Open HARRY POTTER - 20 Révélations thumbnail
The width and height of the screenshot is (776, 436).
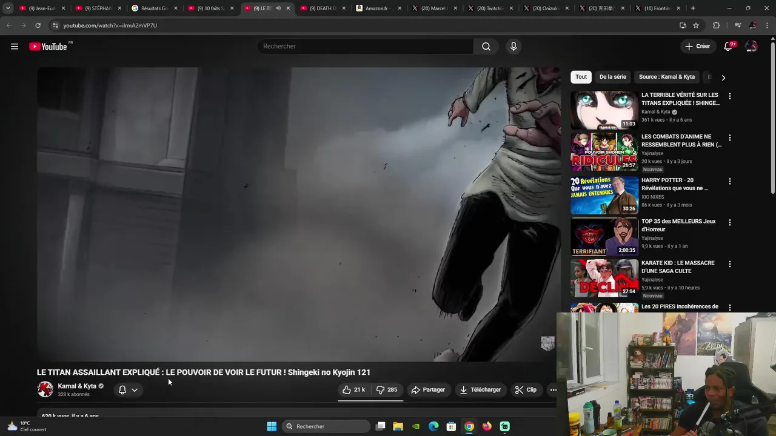coord(604,196)
